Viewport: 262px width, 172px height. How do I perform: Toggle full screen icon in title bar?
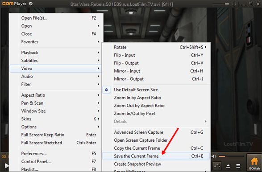234,4
